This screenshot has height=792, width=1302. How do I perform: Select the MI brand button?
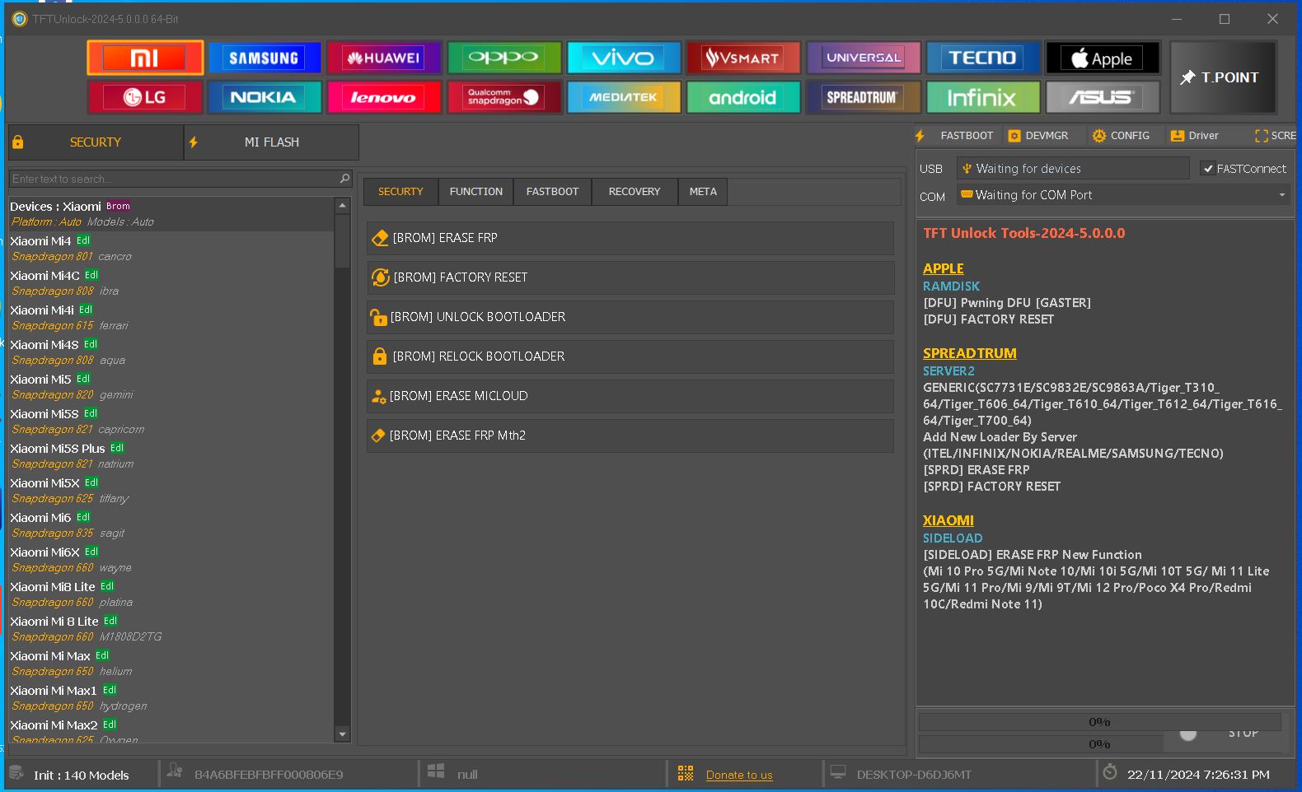pyautogui.click(x=145, y=58)
